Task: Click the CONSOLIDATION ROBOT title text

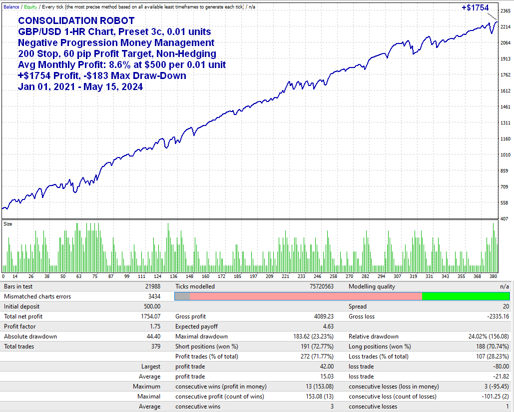Action: pyautogui.click(x=76, y=20)
